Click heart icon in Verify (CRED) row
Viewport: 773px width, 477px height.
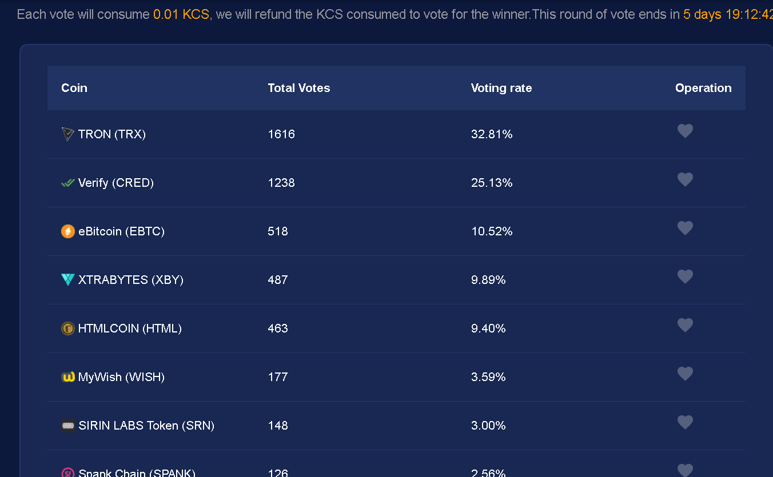[685, 180]
